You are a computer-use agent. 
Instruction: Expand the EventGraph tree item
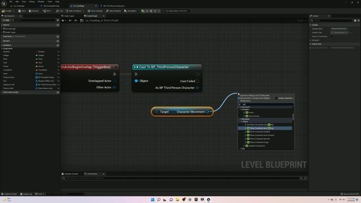point(2,29)
